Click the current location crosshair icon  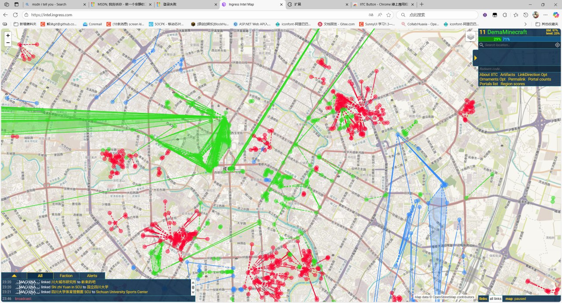coord(558,45)
